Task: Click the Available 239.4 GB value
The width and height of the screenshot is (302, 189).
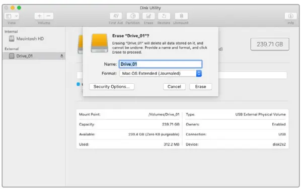Action: [x=154, y=134]
